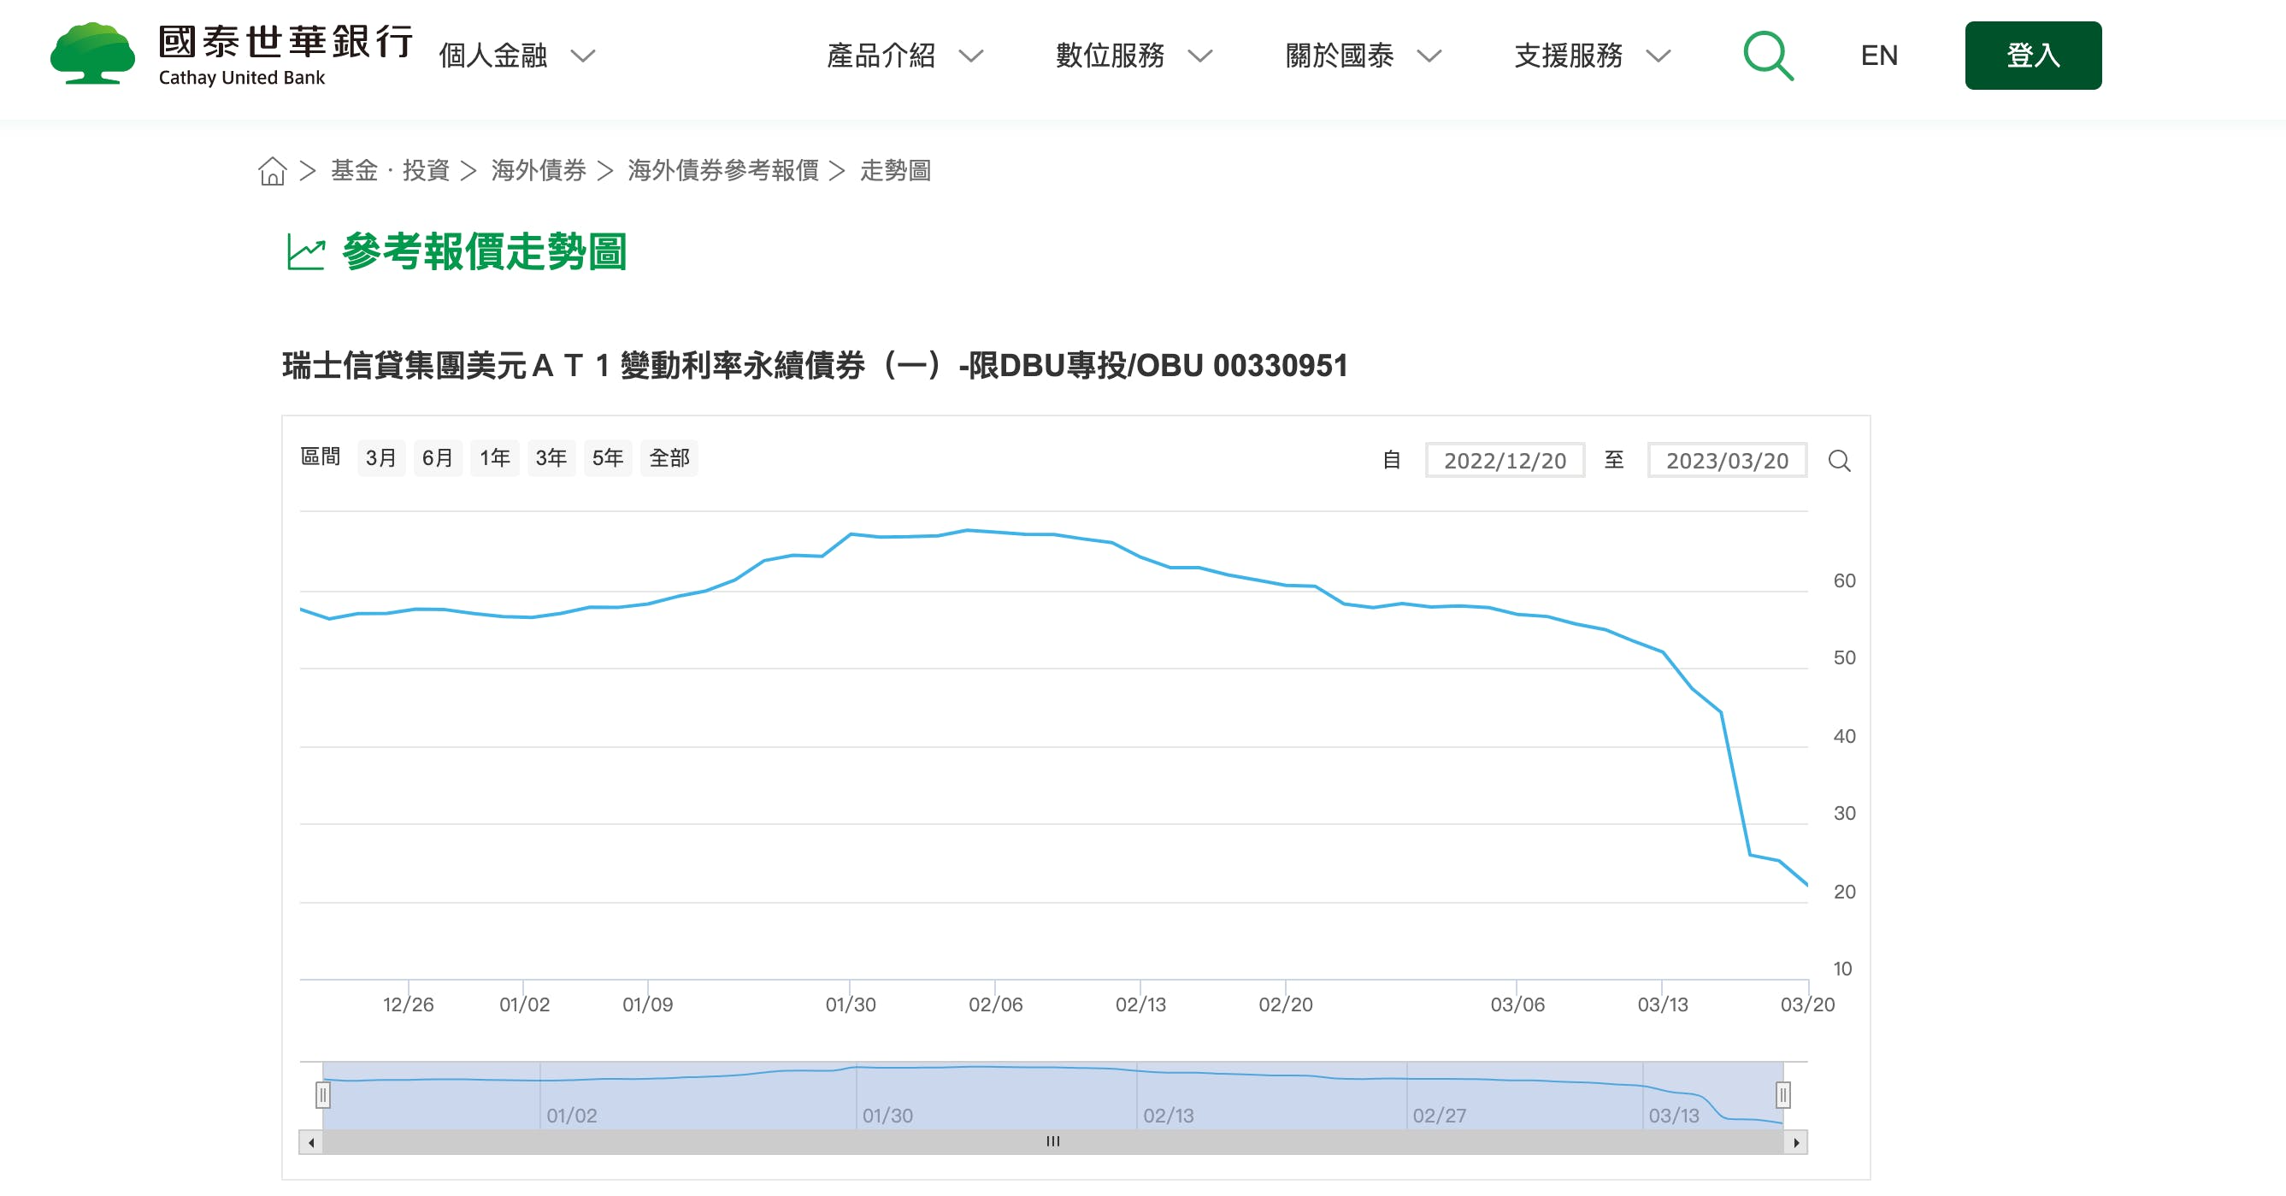This screenshot has width=2286, height=1196.
Task: Click the end date field 2023/03/20
Action: pyautogui.click(x=1727, y=461)
